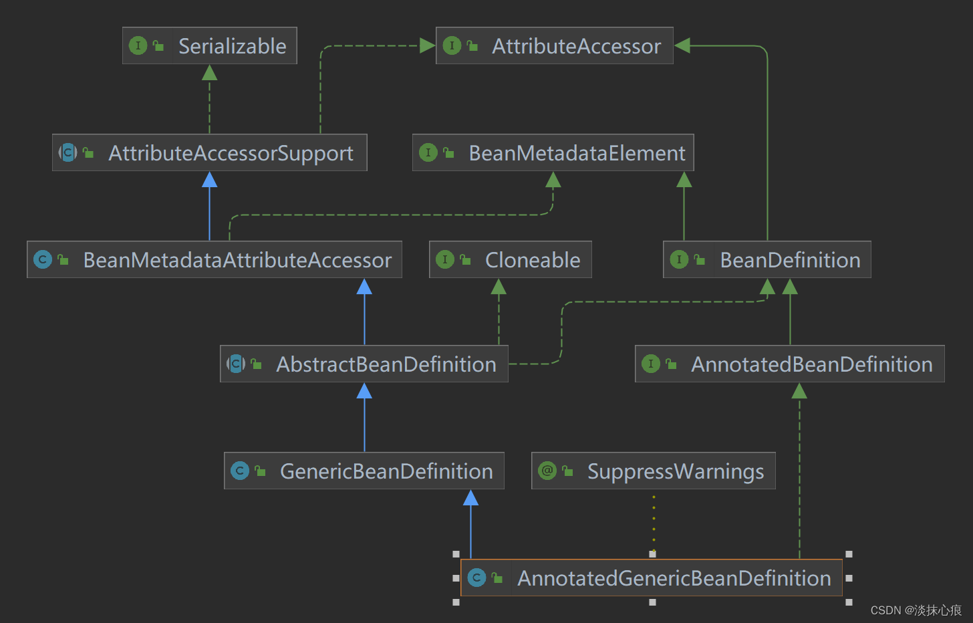This screenshot has height=623, width=973.
Task: Click the interface icon on the Cloneable node
Action: (x=445, y=259)
